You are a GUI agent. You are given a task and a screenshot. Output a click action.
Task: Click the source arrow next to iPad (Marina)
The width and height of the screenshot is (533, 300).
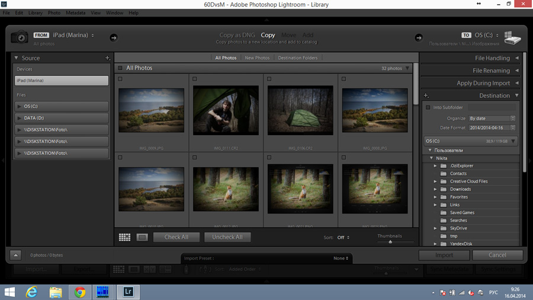113,37
